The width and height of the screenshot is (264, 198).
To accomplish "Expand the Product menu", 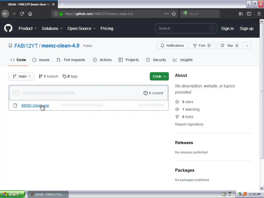I will pyautogui.click(x=28, y=28).
